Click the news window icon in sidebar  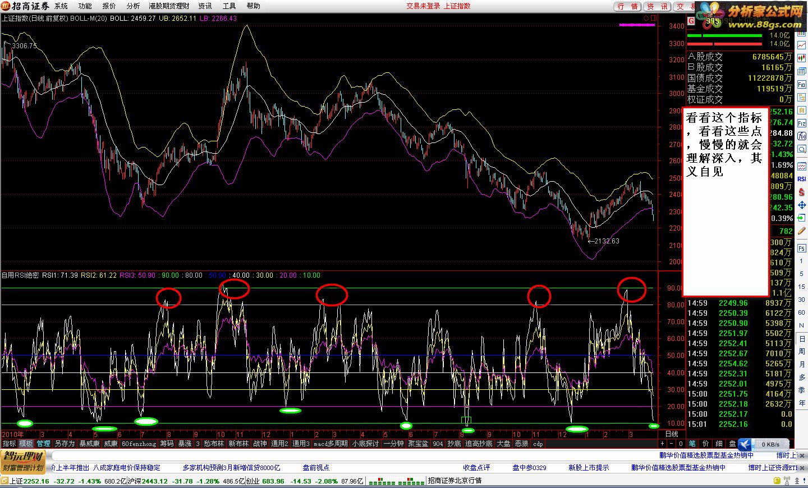pyautogui.click(x=802, y=71)
